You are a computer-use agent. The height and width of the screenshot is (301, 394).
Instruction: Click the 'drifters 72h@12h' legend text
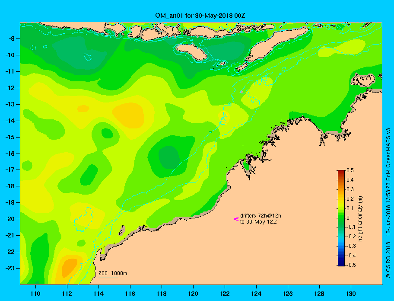click(x=261, y=216)
